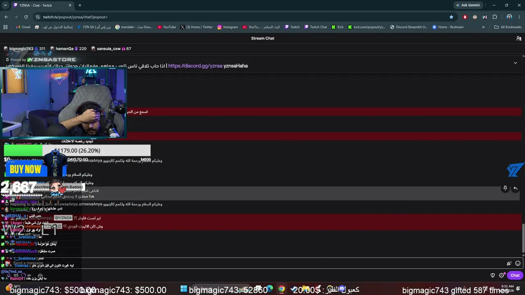
Task: Open the Chrome three-dot menu
Action: (519, 17)
